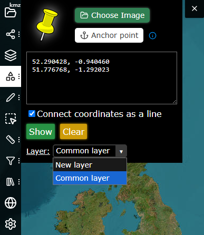Close the panel with X button
The image size is (204, 235).
point(195,8)
